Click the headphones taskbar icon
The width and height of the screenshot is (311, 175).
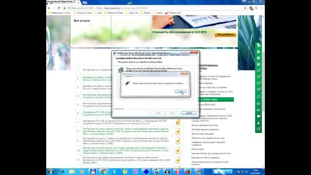(x=167, y=172)
